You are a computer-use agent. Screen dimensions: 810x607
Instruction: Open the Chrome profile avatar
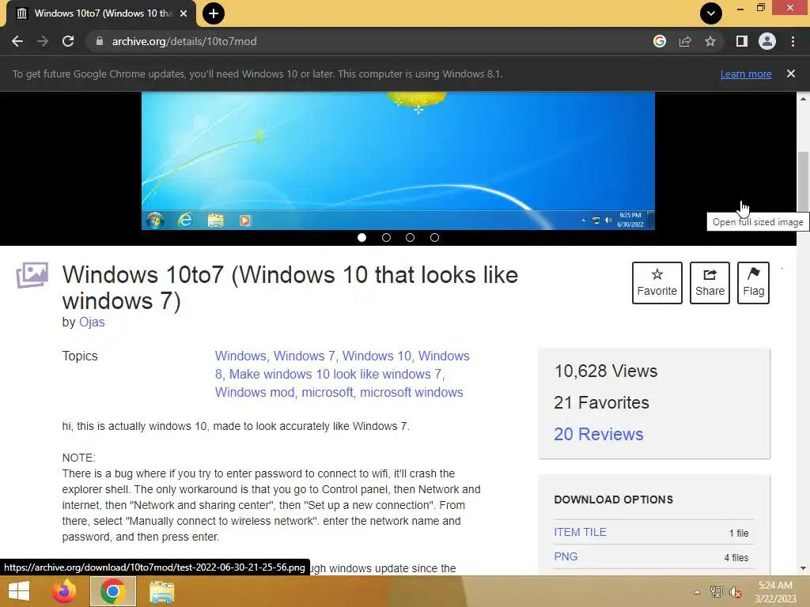(767, 41)
